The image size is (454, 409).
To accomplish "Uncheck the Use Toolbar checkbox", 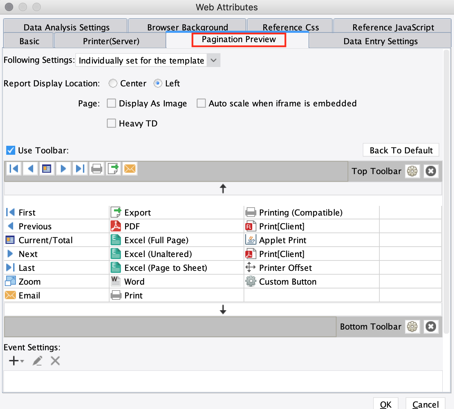I will (10, 150).
